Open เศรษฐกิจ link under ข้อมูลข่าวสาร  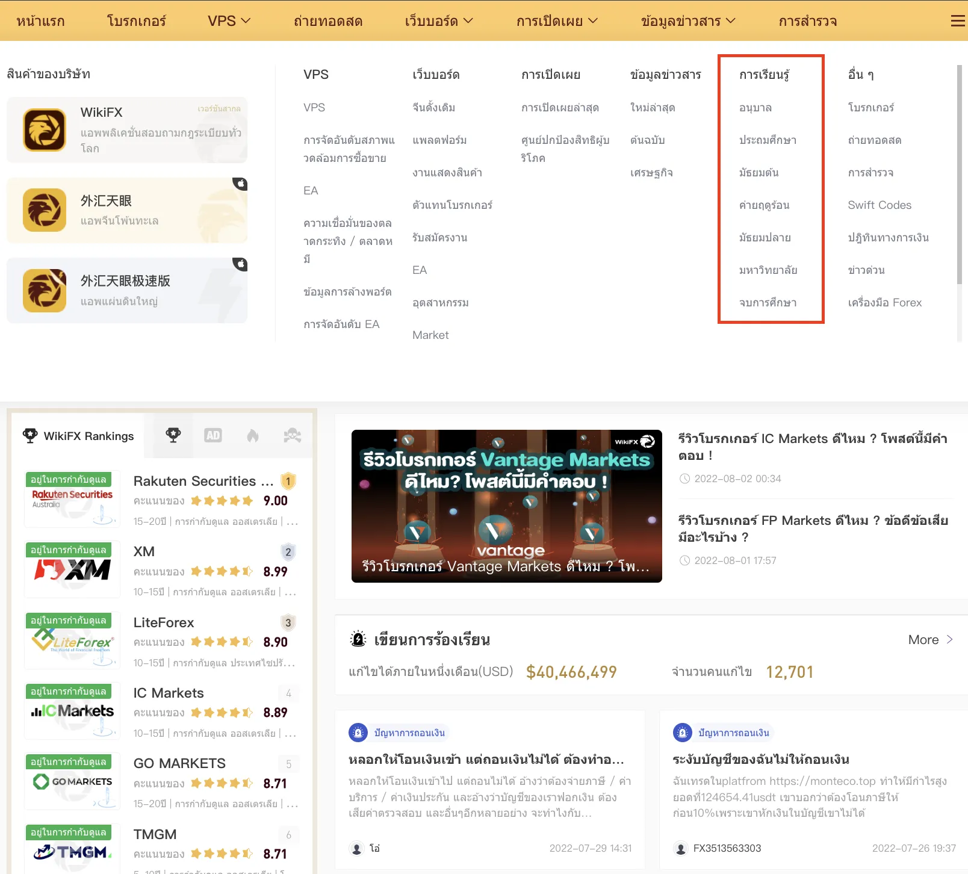coord(651,173)
